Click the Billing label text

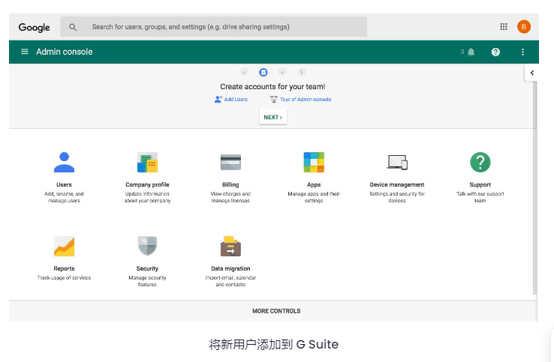point(230,184)
